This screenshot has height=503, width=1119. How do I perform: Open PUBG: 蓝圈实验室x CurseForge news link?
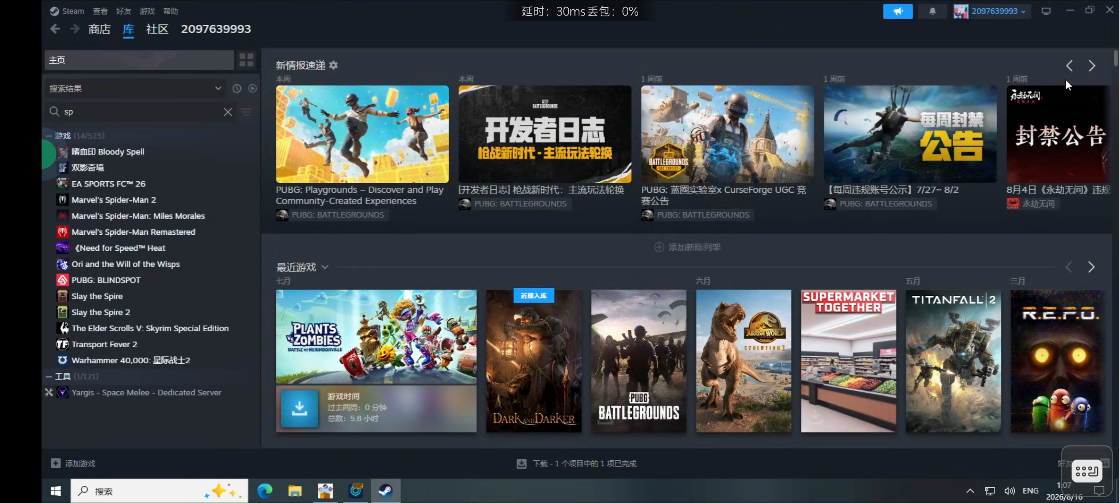click(724, 195)
